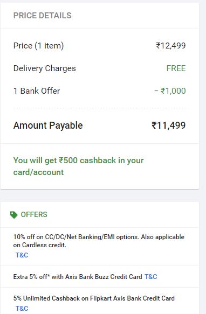The image size is (206, 314).
Task: Click the ₹500 cashback message
Action: (x=78, y=166)
